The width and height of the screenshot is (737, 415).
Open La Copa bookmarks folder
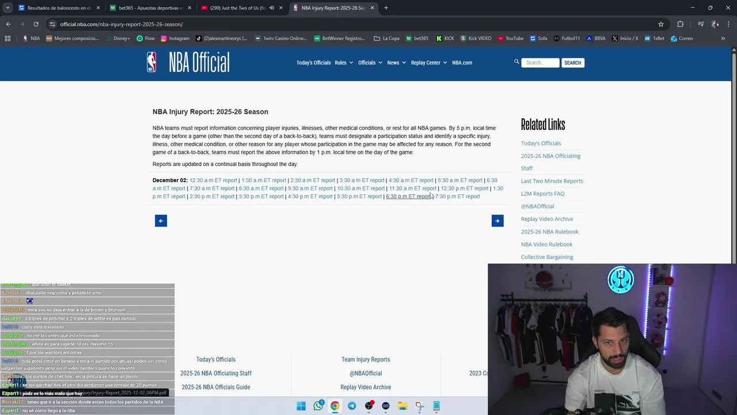point(386,39)
